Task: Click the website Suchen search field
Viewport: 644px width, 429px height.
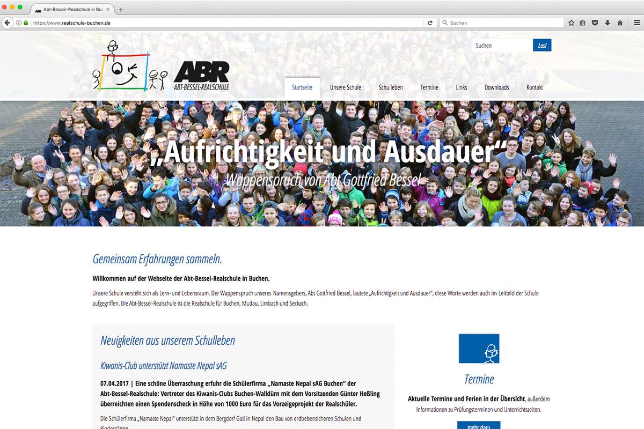Action: pos(502,46)
